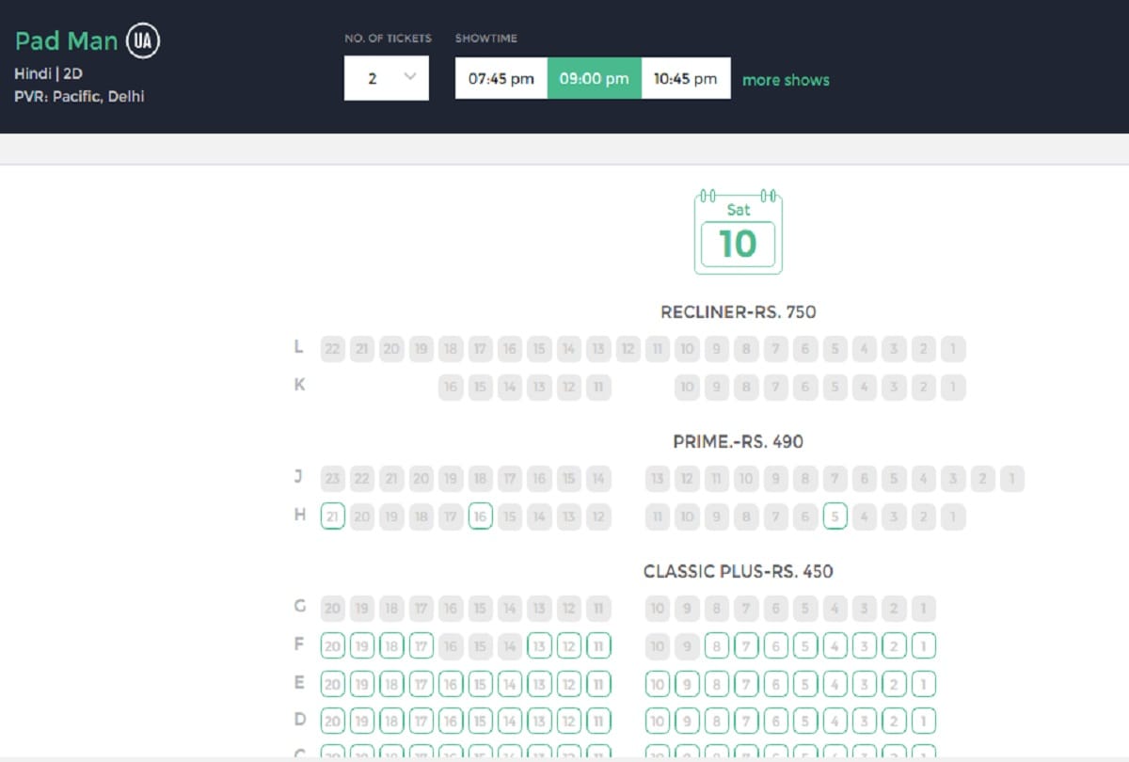Pick seat E10 in Classic Plus

tap(657, 684)
